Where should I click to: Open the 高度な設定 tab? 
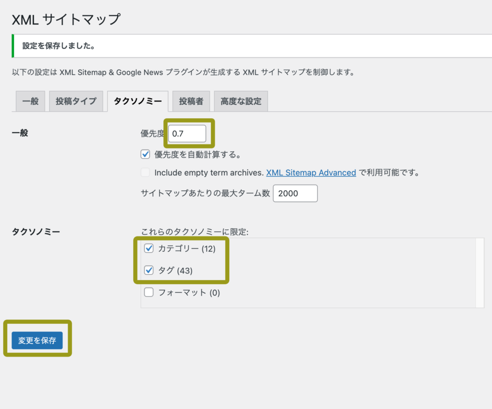pos(241,101)
